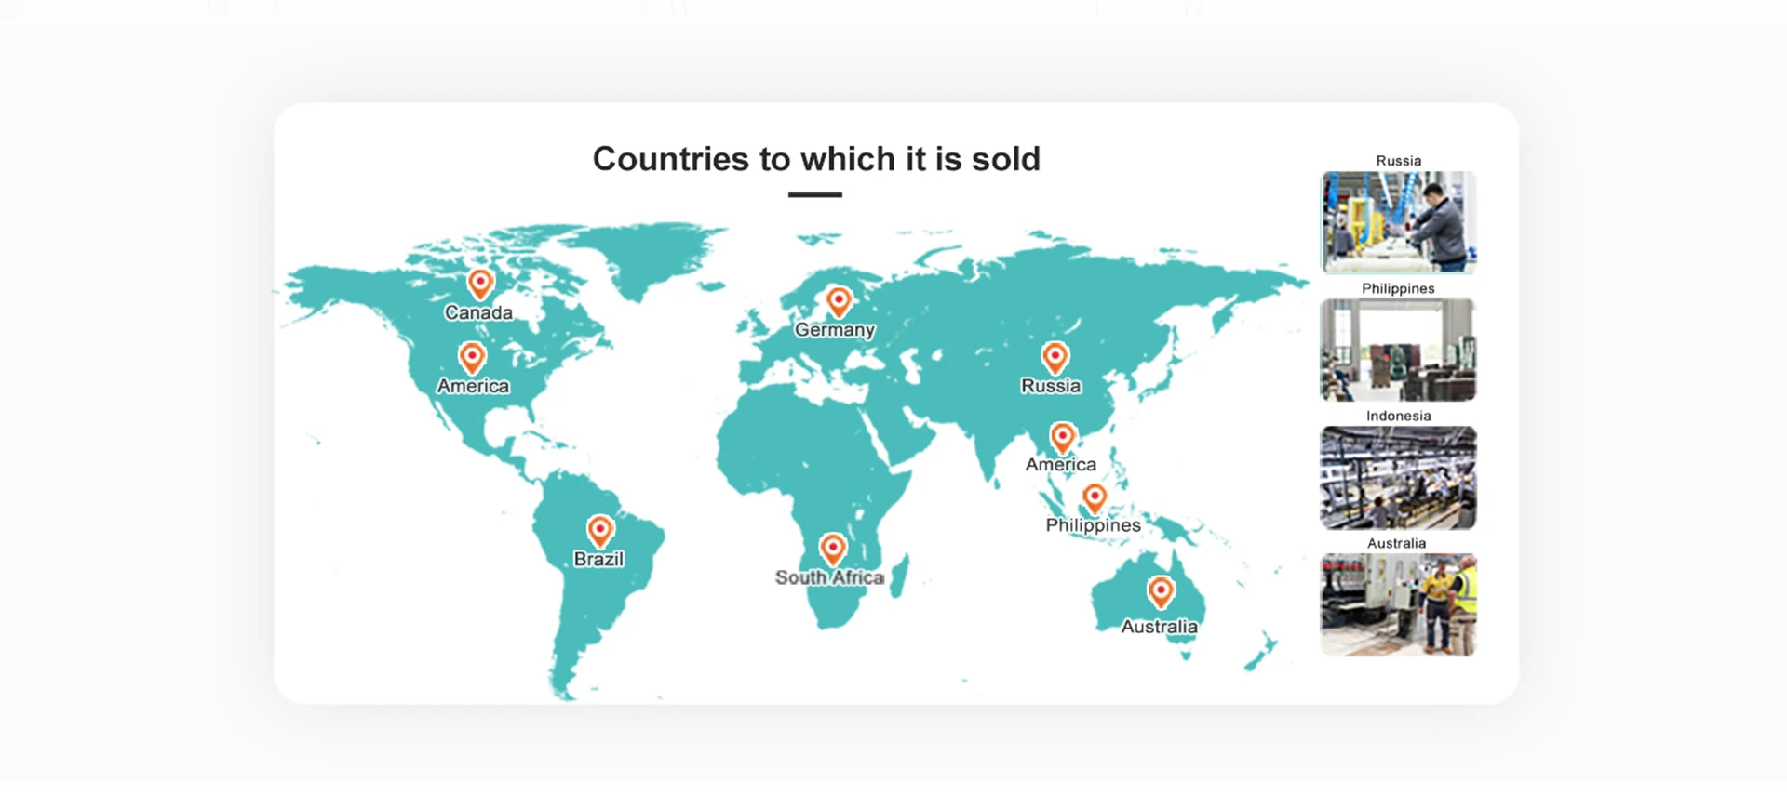Click the Germany location pin
This screenshot has width=1787, height=795.
(839, 301)
